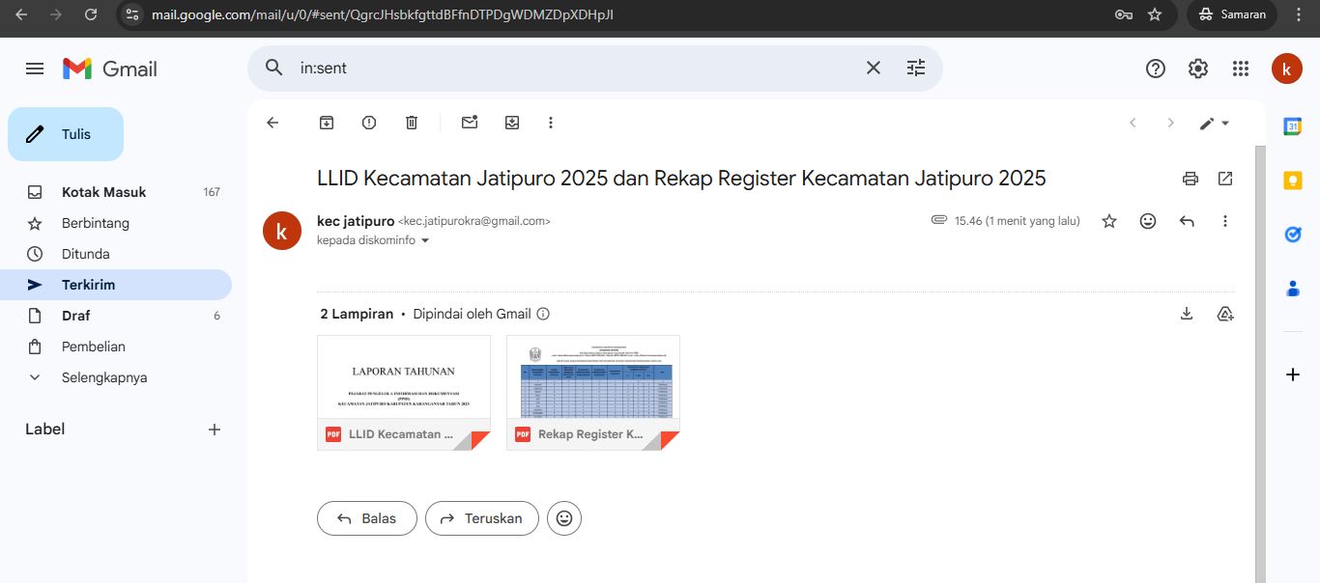This screenshot has height=583, width=1320.
Task: Expand recipient details next to diskominfo
Action: point(425,240)
